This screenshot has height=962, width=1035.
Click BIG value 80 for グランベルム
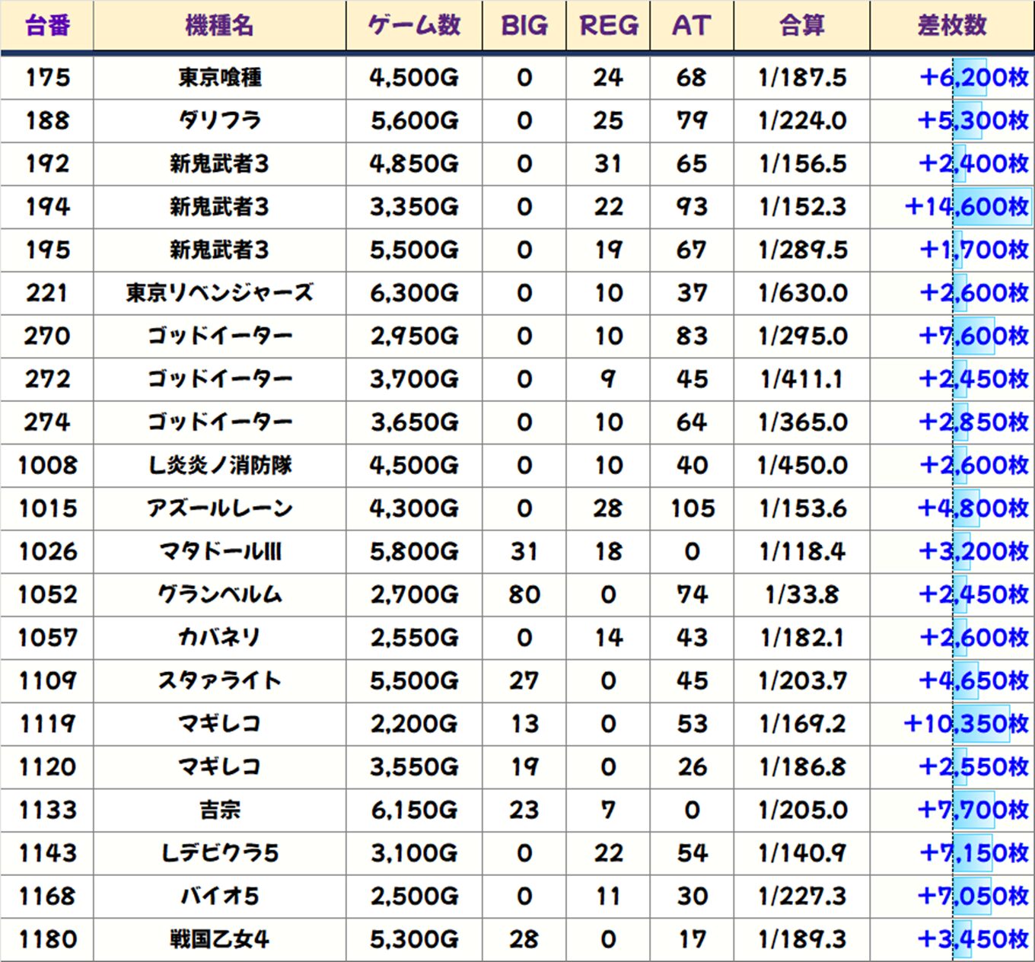click(524, 594)
